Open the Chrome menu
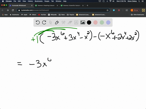This screenshot has width=146, height=109. pyautogui.click(x=9, y=1)
